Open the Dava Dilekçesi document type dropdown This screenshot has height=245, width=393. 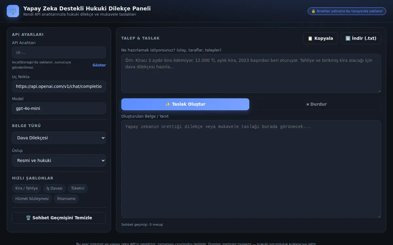(59, 138)
